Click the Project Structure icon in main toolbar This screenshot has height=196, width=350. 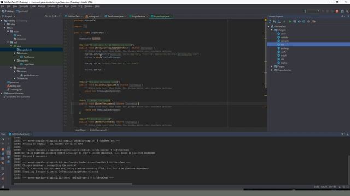[x=342, y=11]
